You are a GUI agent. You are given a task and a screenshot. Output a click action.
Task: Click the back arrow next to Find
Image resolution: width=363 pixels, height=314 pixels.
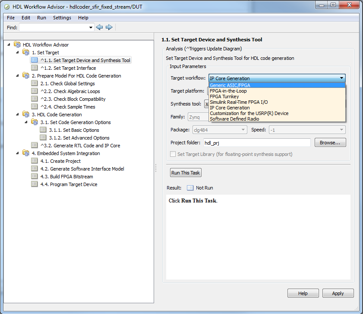(99, 27)
